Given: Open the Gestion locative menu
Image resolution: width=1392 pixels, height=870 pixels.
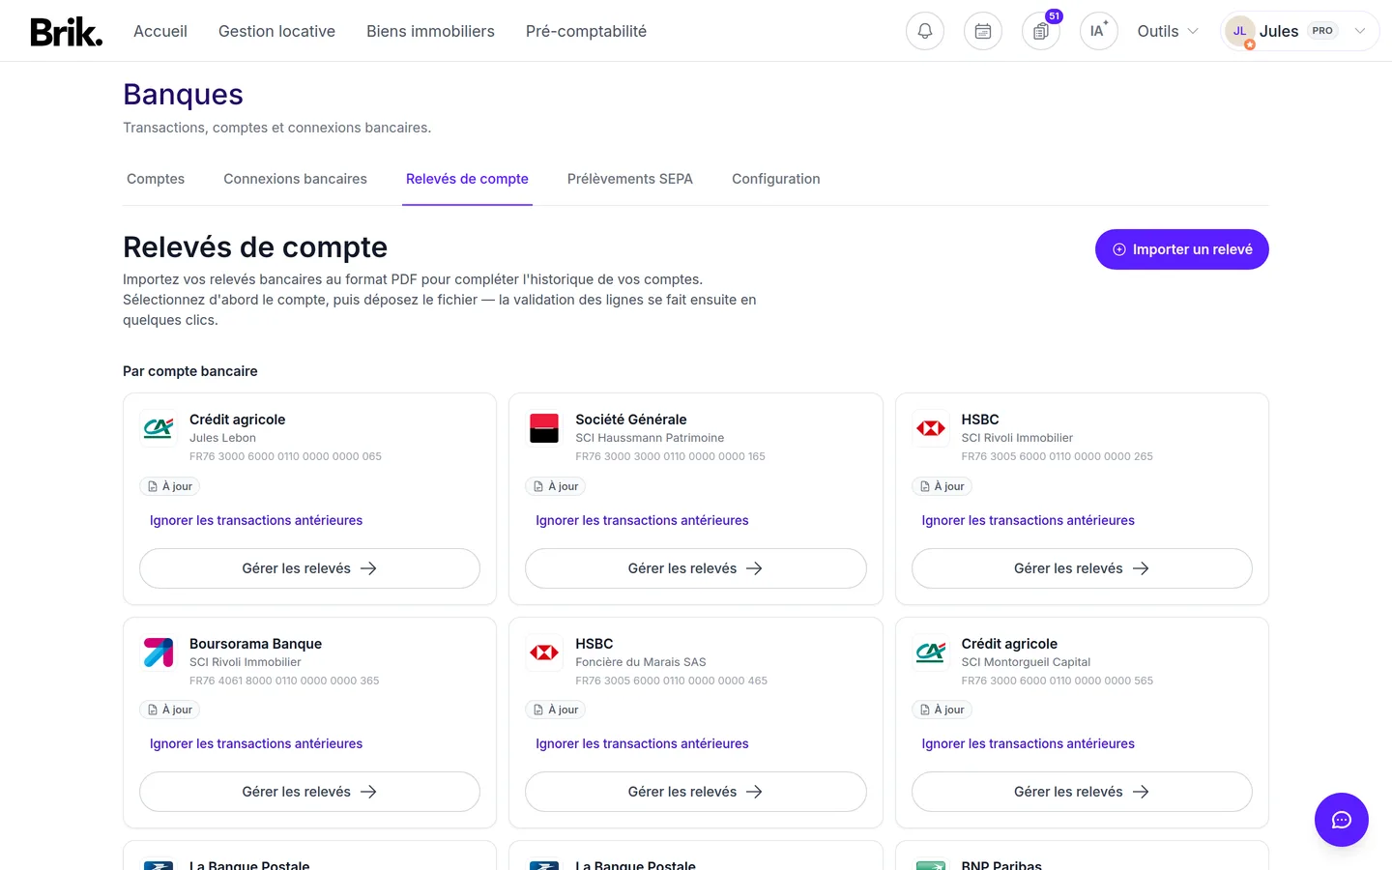Looking at the screenshot, I should pyautogui.click(x=276, y=31).
